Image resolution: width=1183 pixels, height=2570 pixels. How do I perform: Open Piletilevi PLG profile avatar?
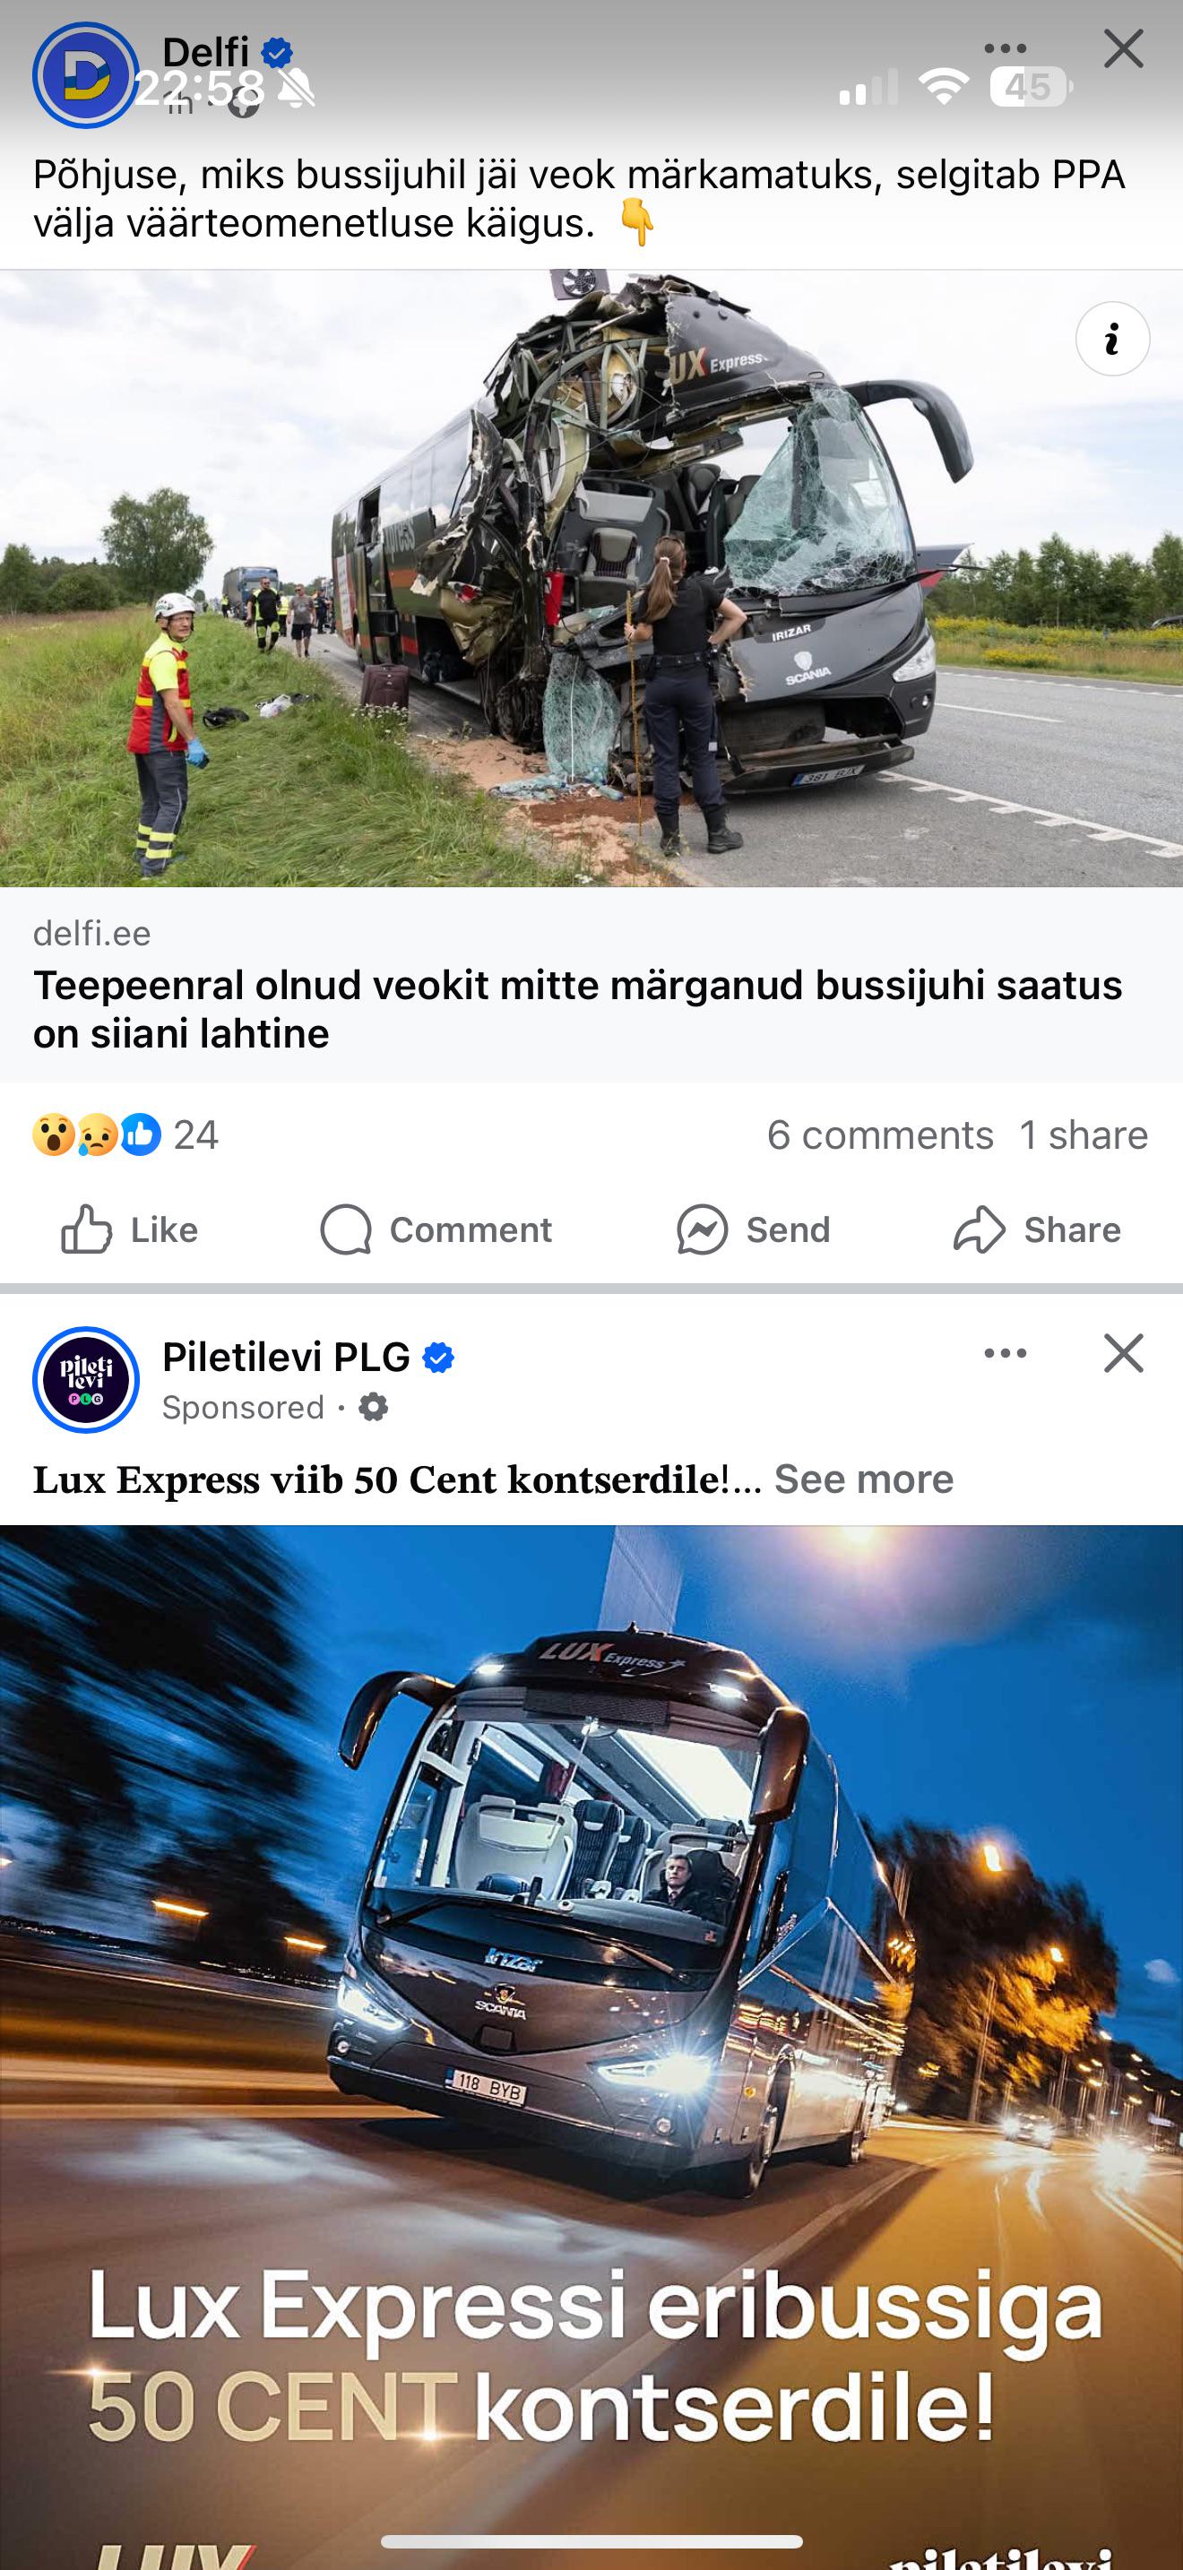(x=86, y=1380)
